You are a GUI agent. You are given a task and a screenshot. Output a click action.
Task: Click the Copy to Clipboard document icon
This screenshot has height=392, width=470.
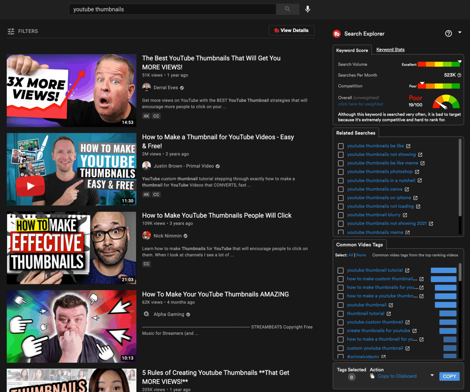tap(372, 376)
